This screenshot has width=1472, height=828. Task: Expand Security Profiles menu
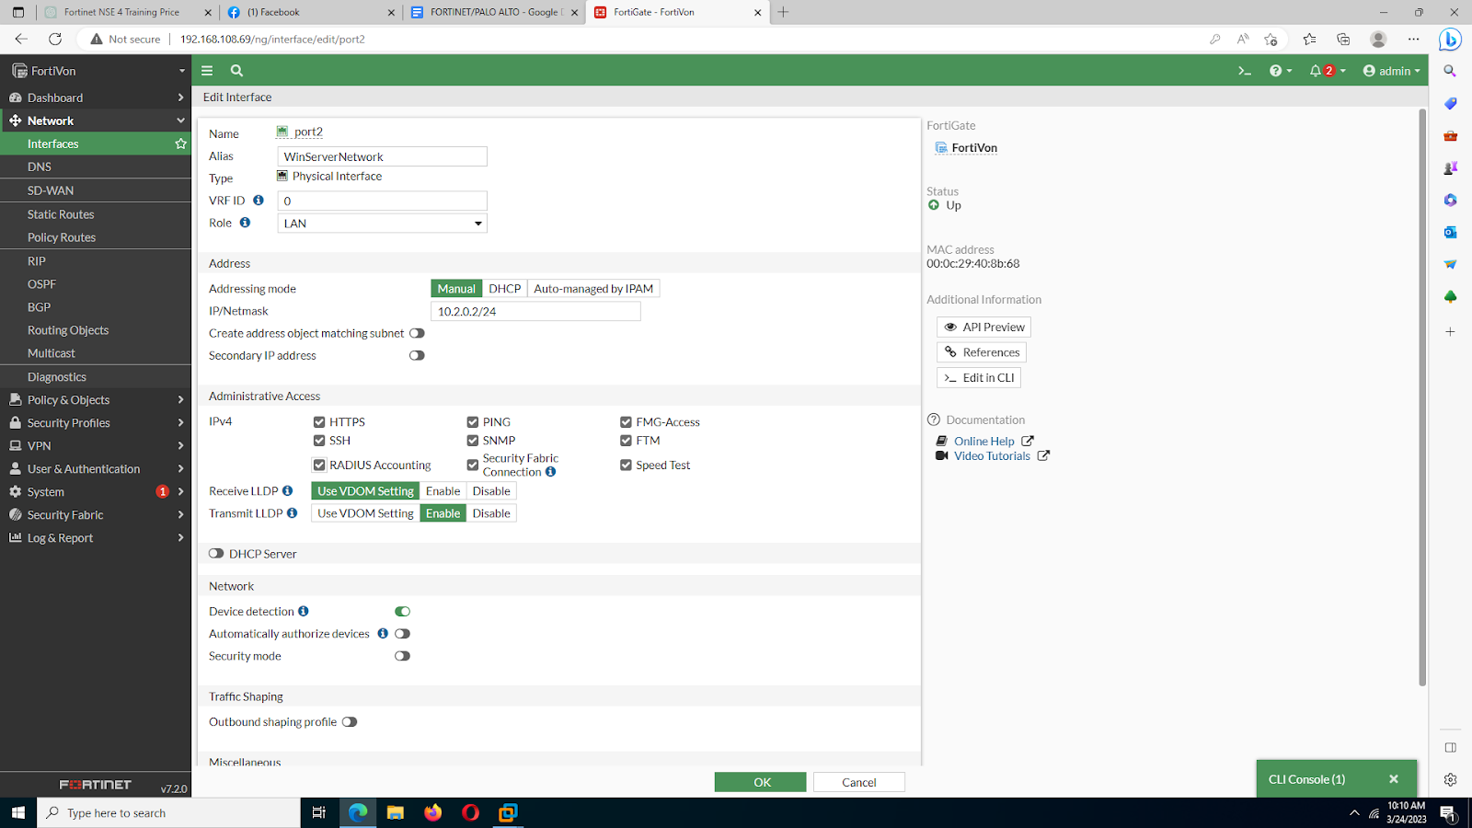click(96, 423)
